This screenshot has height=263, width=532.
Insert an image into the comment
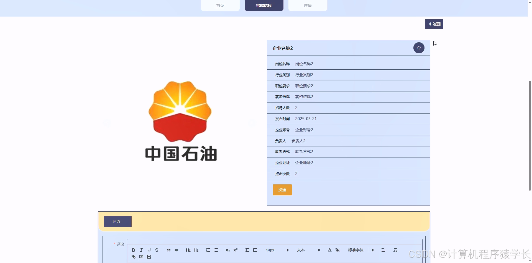coord(141,256)
